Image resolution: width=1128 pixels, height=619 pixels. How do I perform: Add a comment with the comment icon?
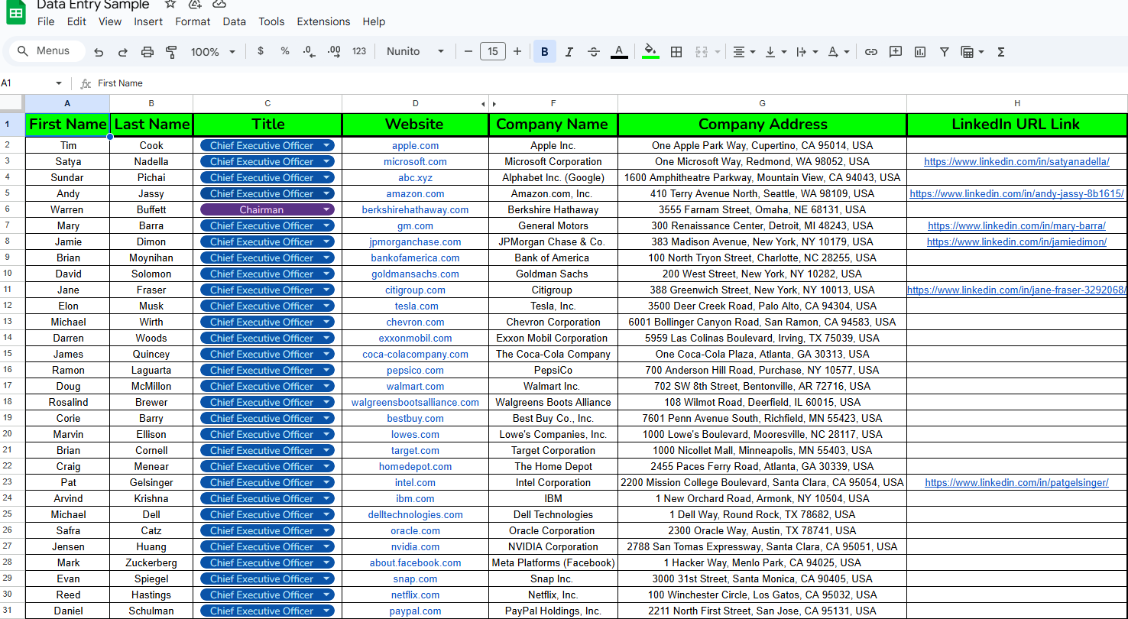(x=896, y=52)
